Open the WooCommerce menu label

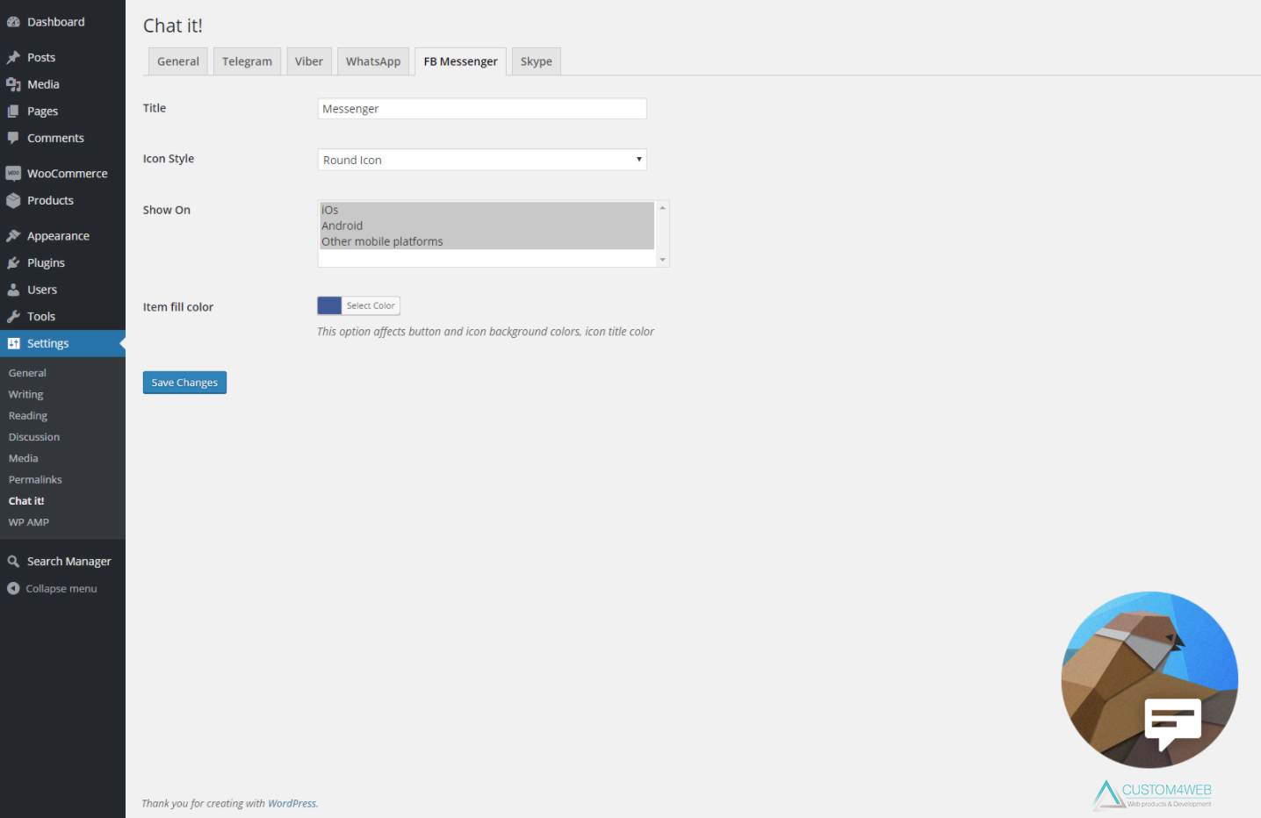click(x=68, y=174)
